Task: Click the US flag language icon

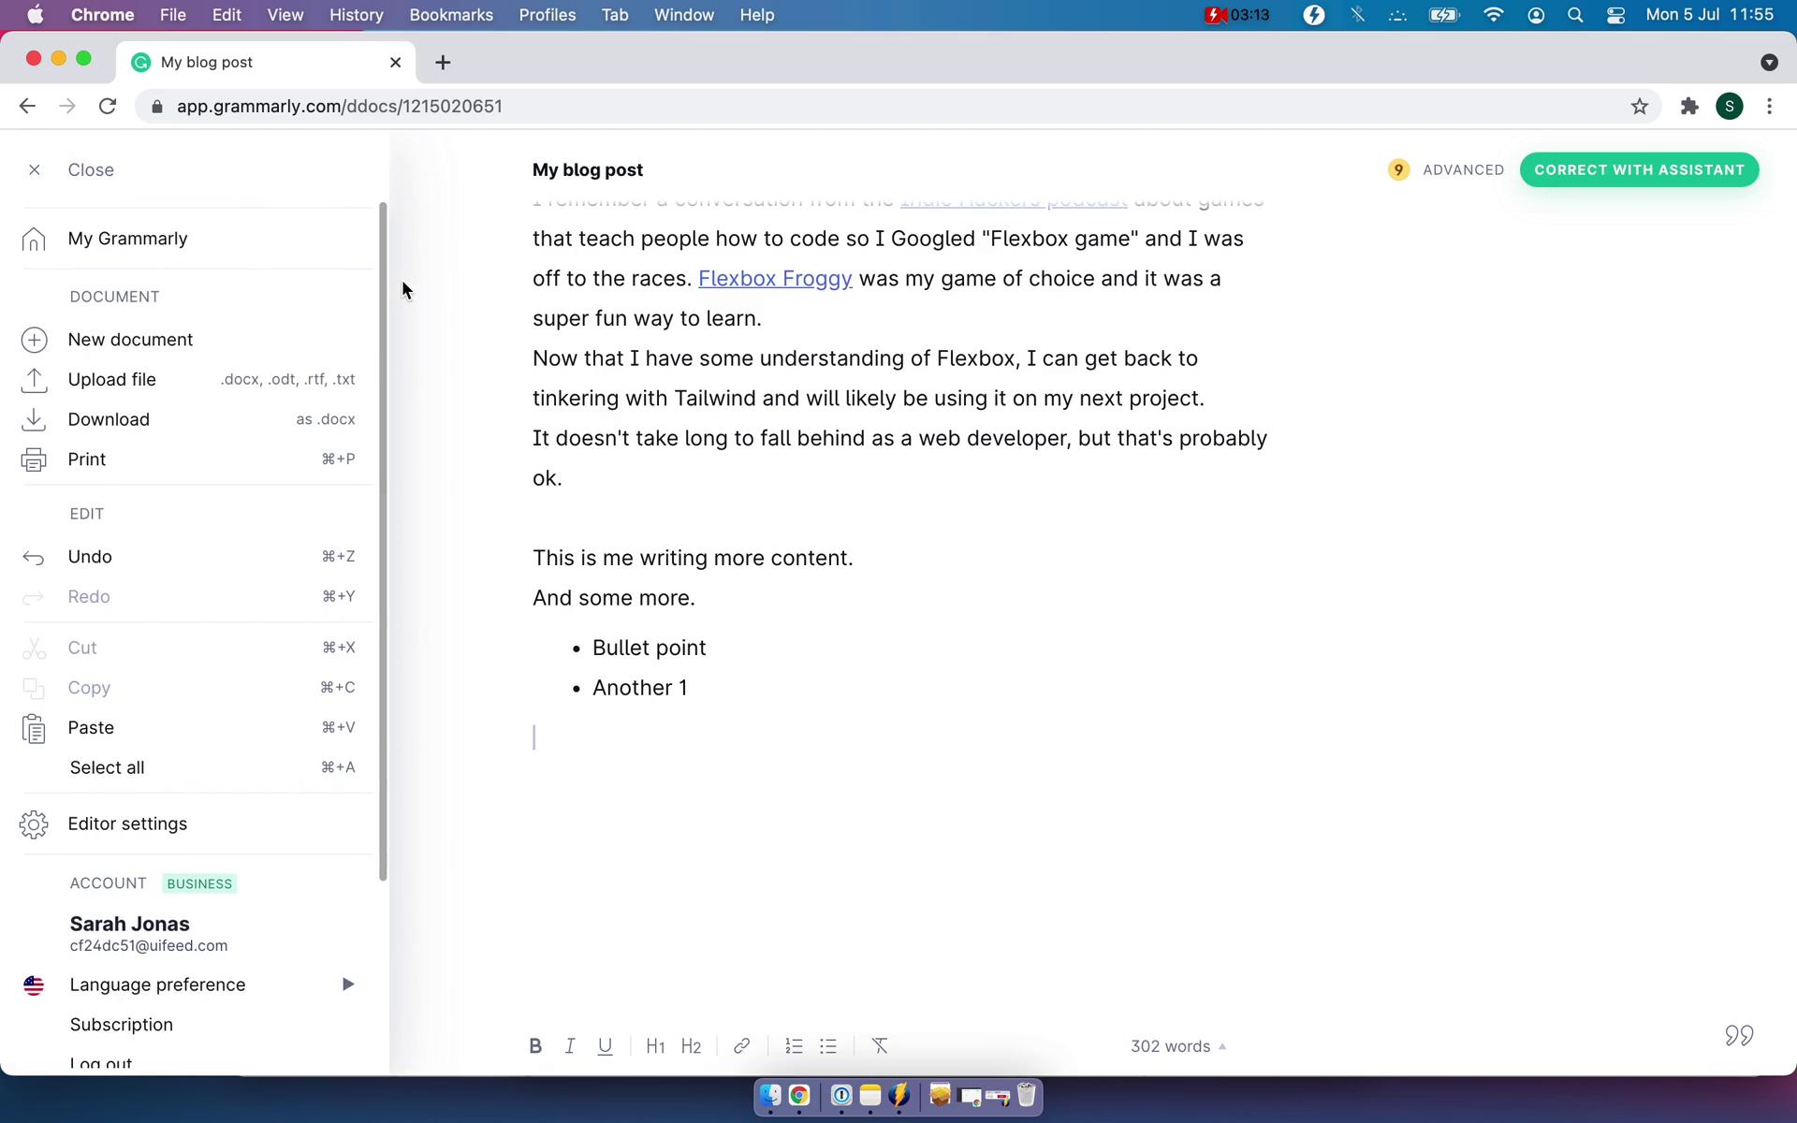Action: (34, 984)
